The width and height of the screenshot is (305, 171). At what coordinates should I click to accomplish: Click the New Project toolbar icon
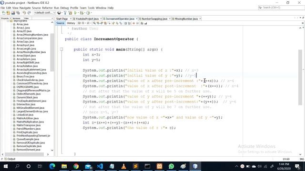click(8, 13)
